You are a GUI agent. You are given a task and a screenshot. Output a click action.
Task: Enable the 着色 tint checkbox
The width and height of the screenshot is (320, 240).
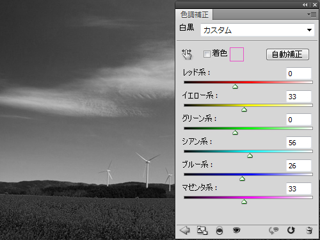207,54
